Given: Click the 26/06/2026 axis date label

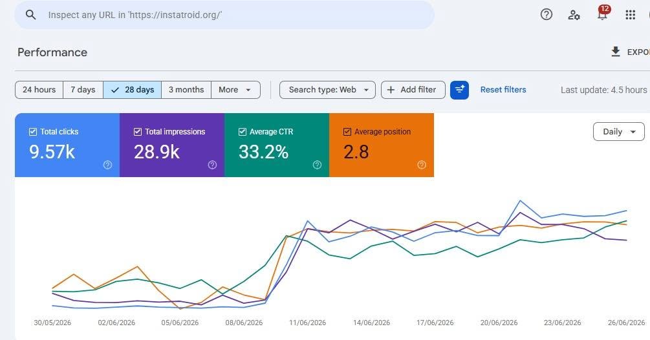Looking at the screenshot, I should coord(626,323).
